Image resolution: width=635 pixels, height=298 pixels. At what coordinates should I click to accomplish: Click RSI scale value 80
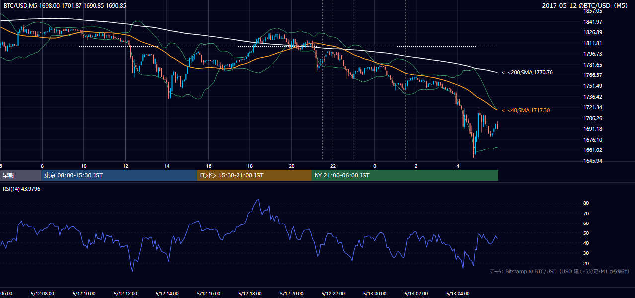tap(586, 203)
